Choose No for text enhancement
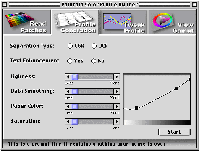 [x=97, y=61]
